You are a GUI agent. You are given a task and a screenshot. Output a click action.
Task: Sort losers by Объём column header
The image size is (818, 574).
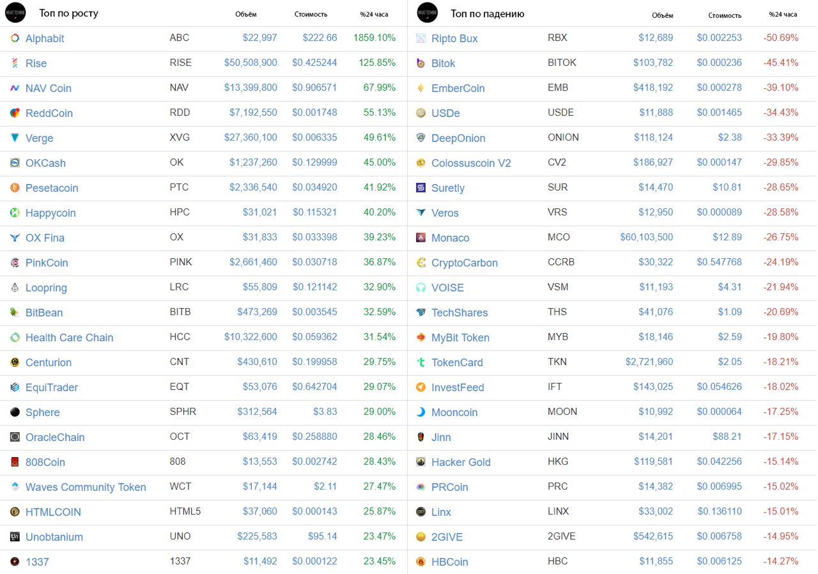663,15
